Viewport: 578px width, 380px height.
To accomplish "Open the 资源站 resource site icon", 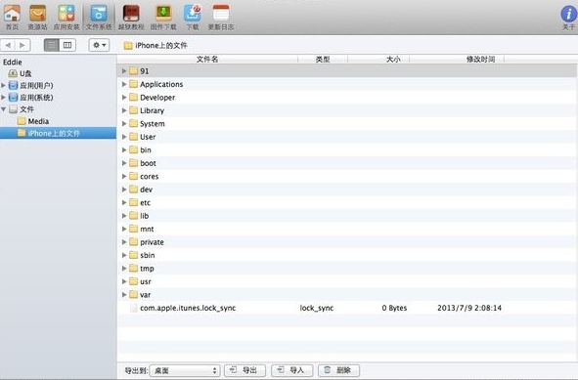I will click(37, 17).
